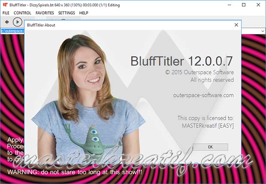Close the BluffTitler main window
The height and width of the screenshot is (184, 266).
pos(258,5)
